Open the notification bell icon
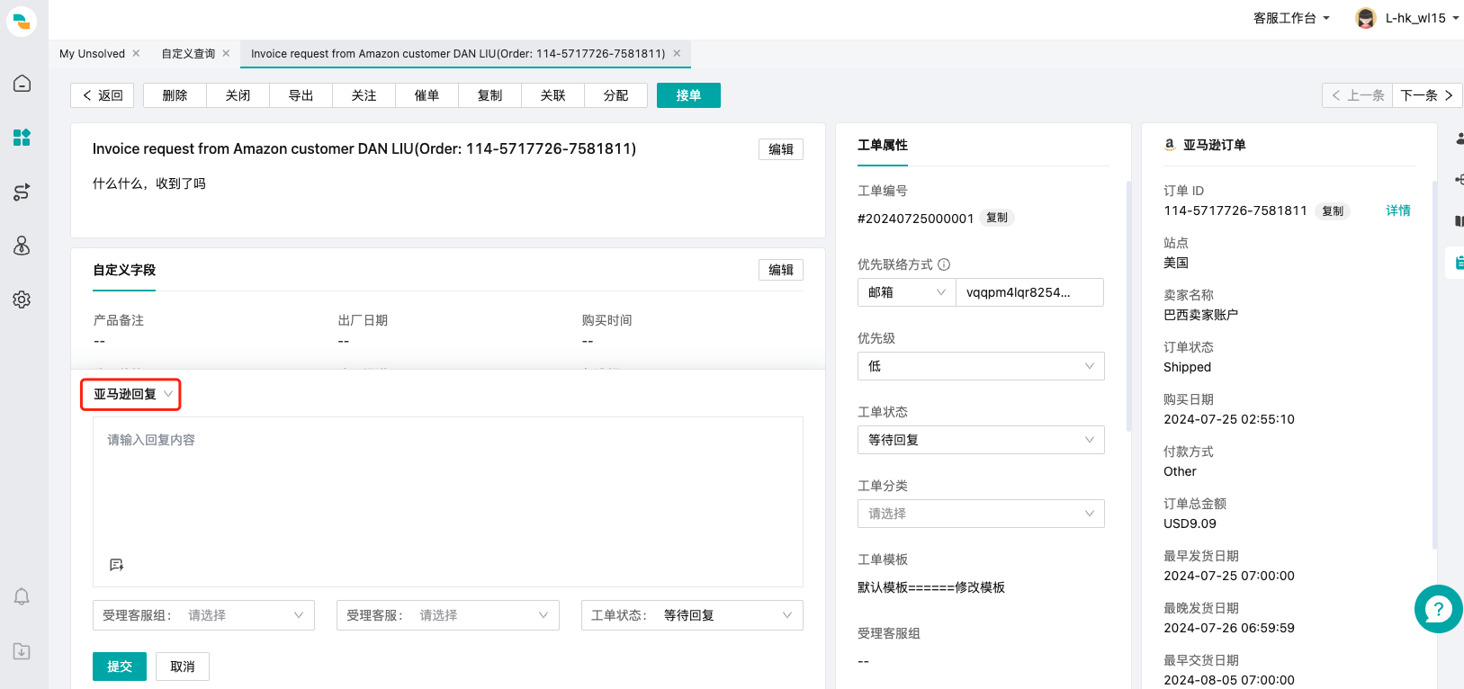1464x689 pixels. 22,596
